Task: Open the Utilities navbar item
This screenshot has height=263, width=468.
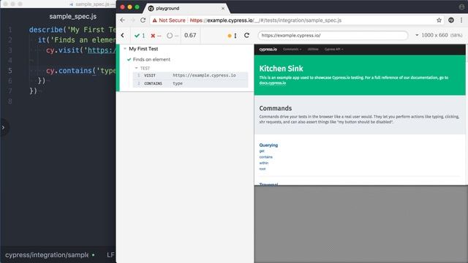Action: [313, 49]
